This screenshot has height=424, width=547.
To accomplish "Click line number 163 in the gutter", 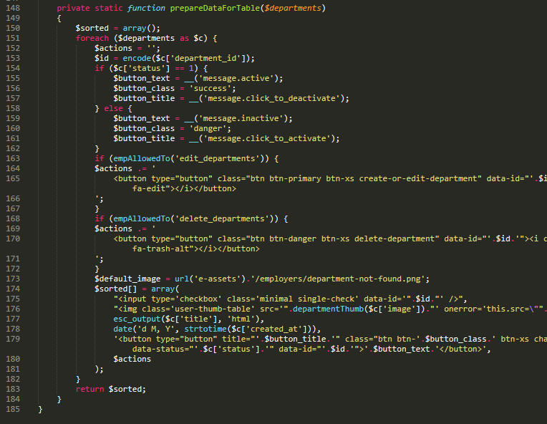I will pos(13,158).
